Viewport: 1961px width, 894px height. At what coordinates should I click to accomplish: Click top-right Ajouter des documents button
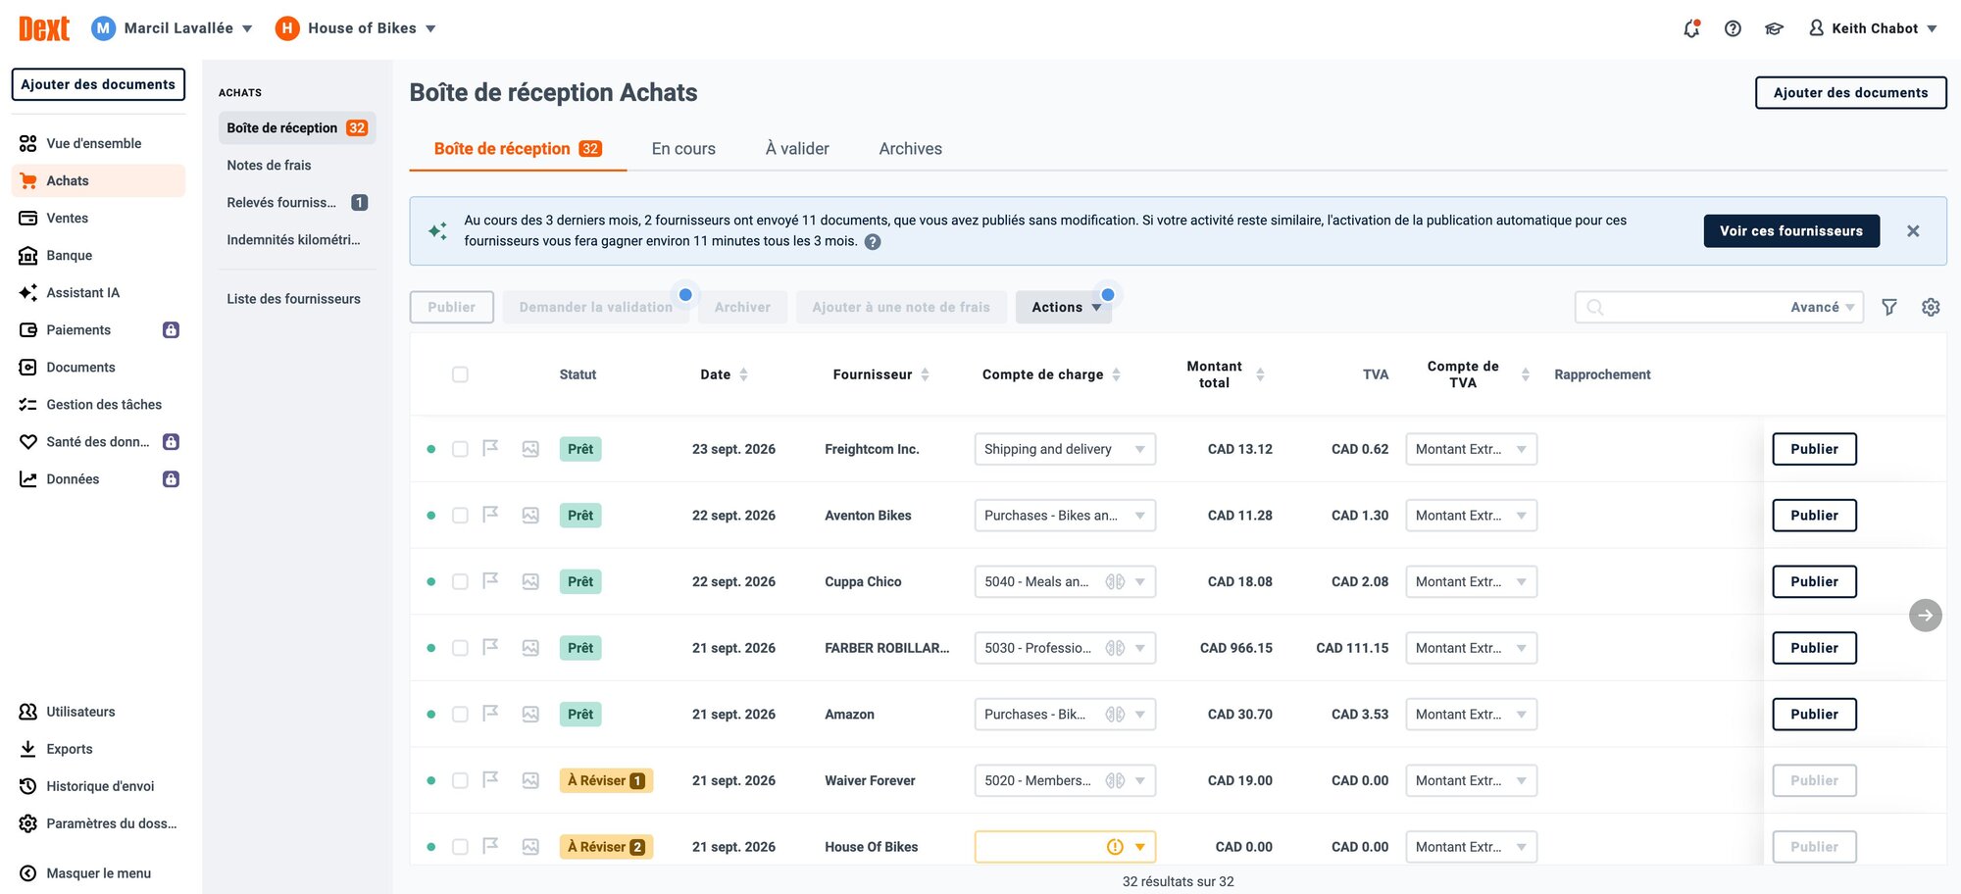tap(1850, 92)
